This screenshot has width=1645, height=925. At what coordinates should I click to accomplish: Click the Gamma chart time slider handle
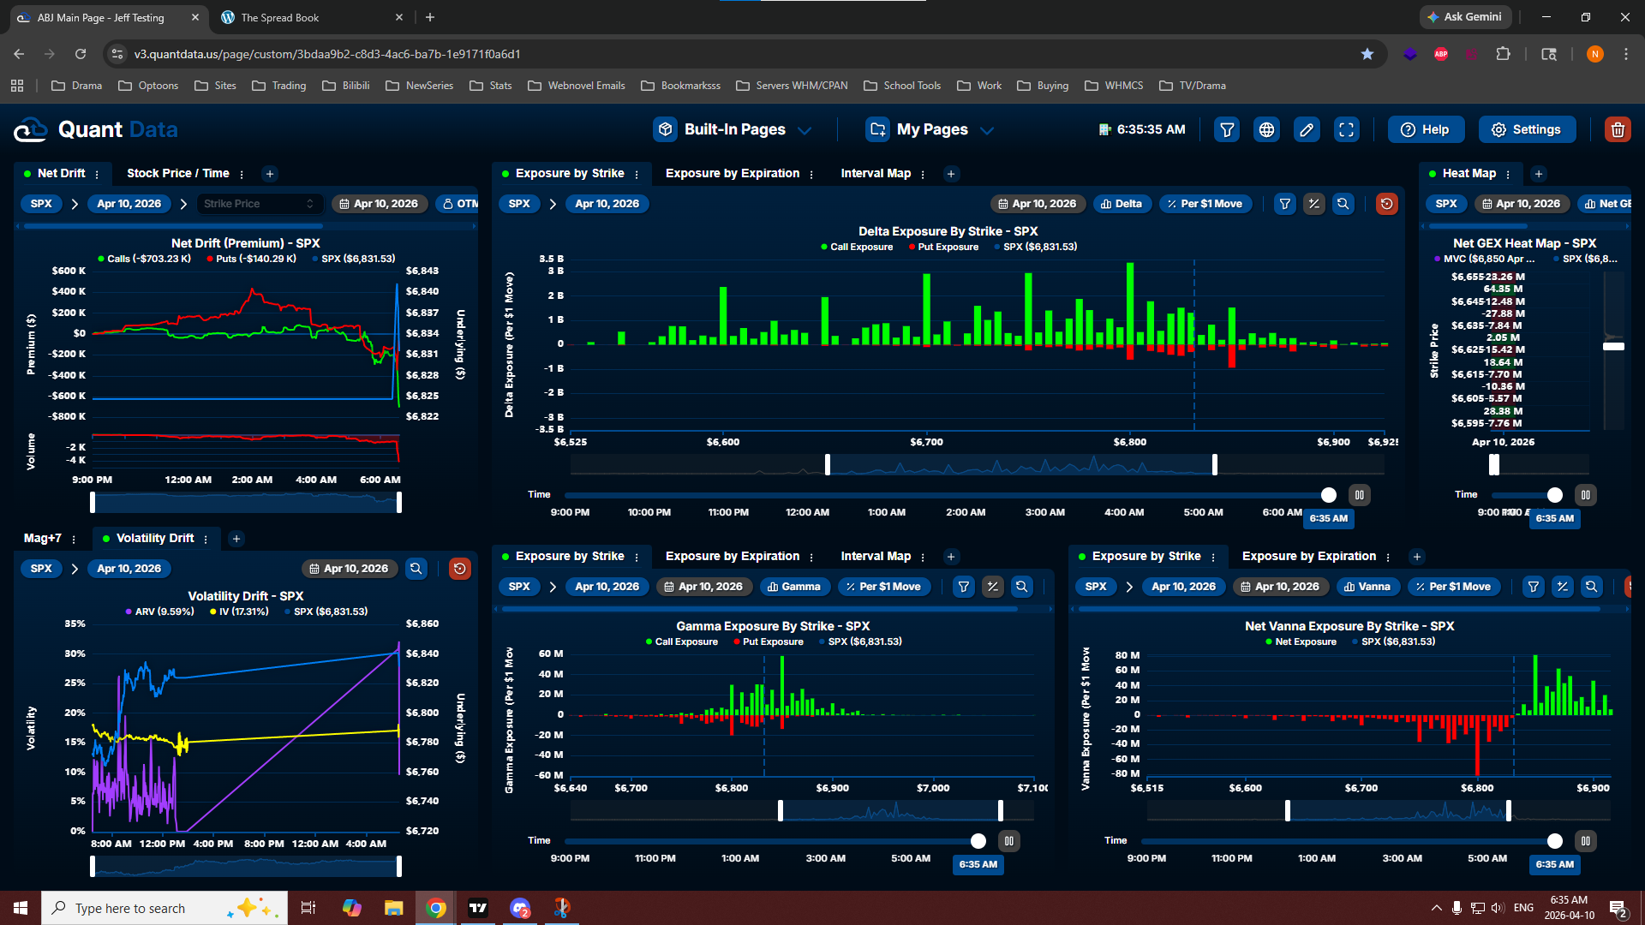(978, 841)
